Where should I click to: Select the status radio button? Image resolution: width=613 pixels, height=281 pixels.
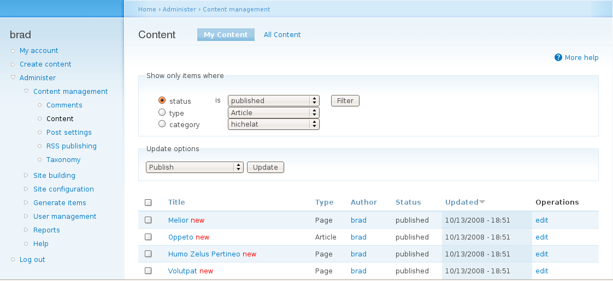[162, 100]
